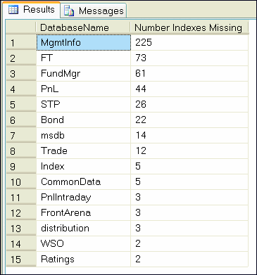
Task: Select row header number 2
Action: (x=21, y=58)
